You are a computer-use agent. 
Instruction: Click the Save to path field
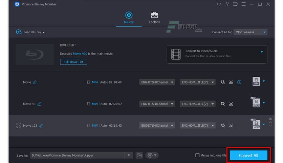(x=78, y=155)
